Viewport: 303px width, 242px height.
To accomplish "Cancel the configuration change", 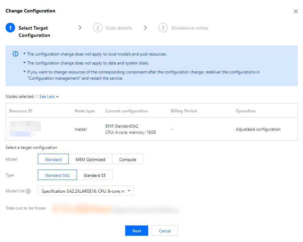I will [165, 231].
